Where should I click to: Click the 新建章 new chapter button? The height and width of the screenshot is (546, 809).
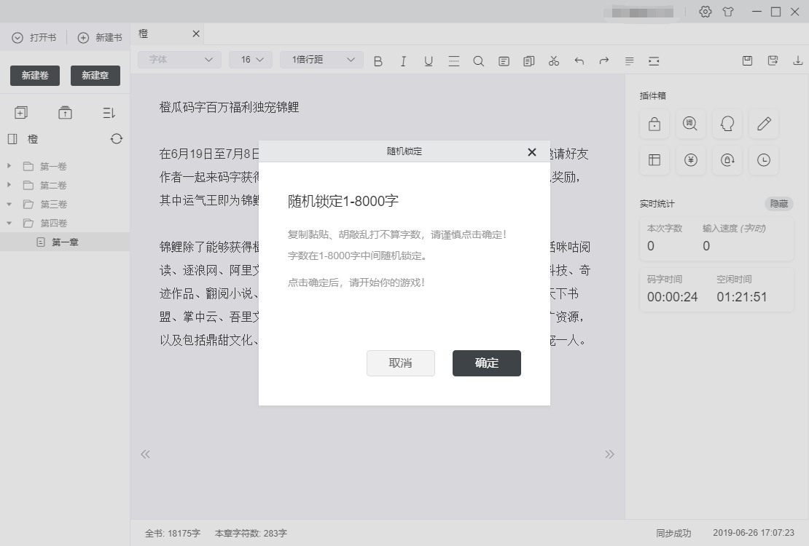(95, 75)
